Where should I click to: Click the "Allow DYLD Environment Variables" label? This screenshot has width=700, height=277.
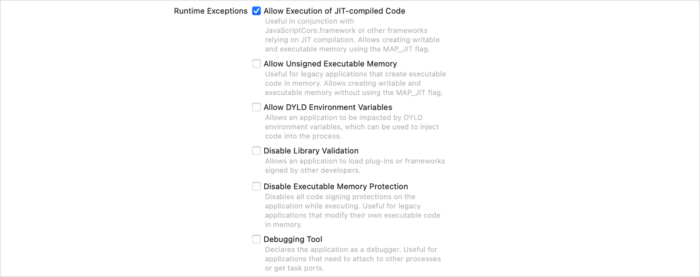pyautogui.click(x=328, y=107)
